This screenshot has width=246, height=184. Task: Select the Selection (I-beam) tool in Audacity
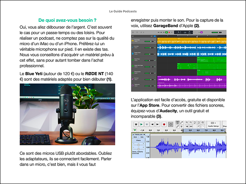tap(178, 122)
